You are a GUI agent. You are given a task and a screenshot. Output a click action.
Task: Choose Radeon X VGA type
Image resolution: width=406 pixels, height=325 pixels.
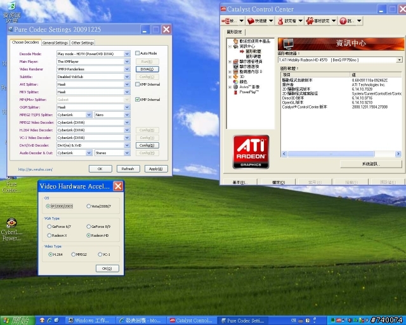pos(49,235)
